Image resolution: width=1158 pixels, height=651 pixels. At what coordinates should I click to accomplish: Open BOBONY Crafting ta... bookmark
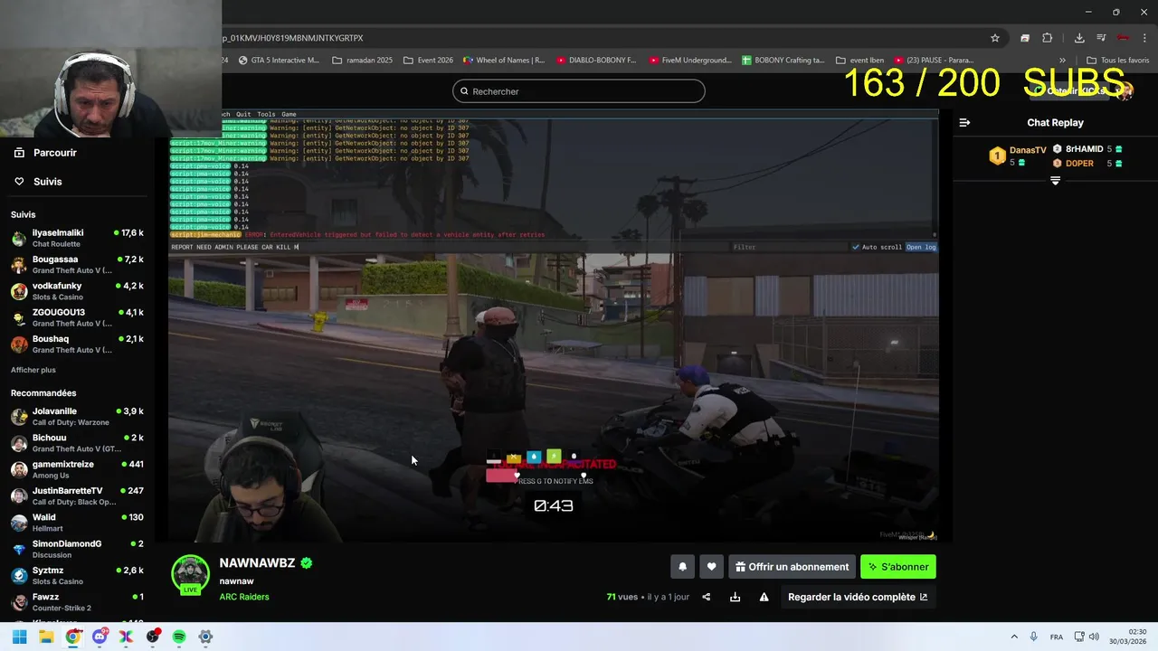(783, 61)
